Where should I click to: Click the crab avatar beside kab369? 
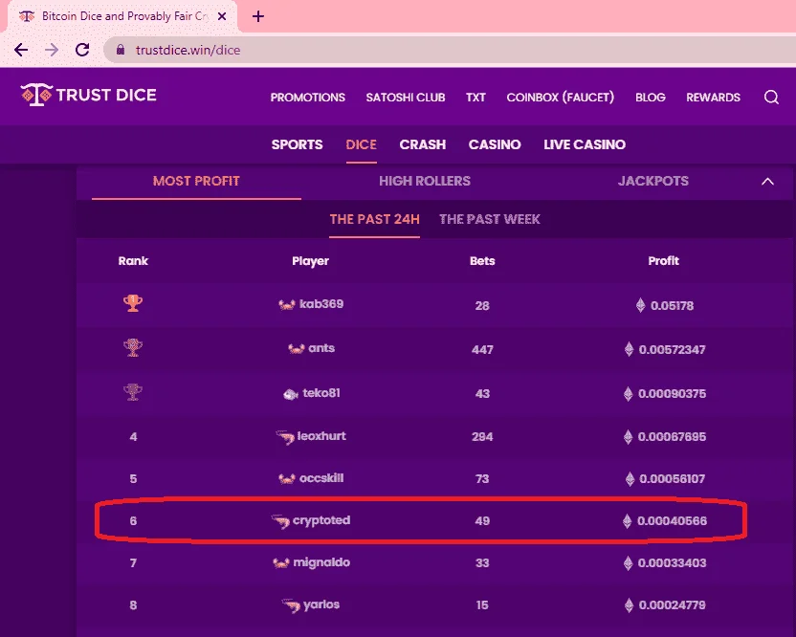point(287,304)
